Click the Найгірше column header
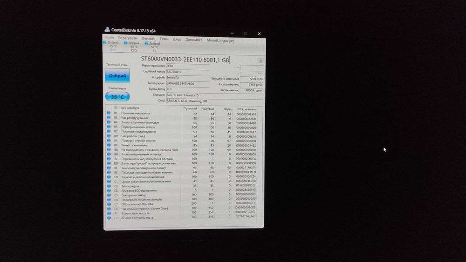Viewport: 466px width, 262px height. pos(207,109)
